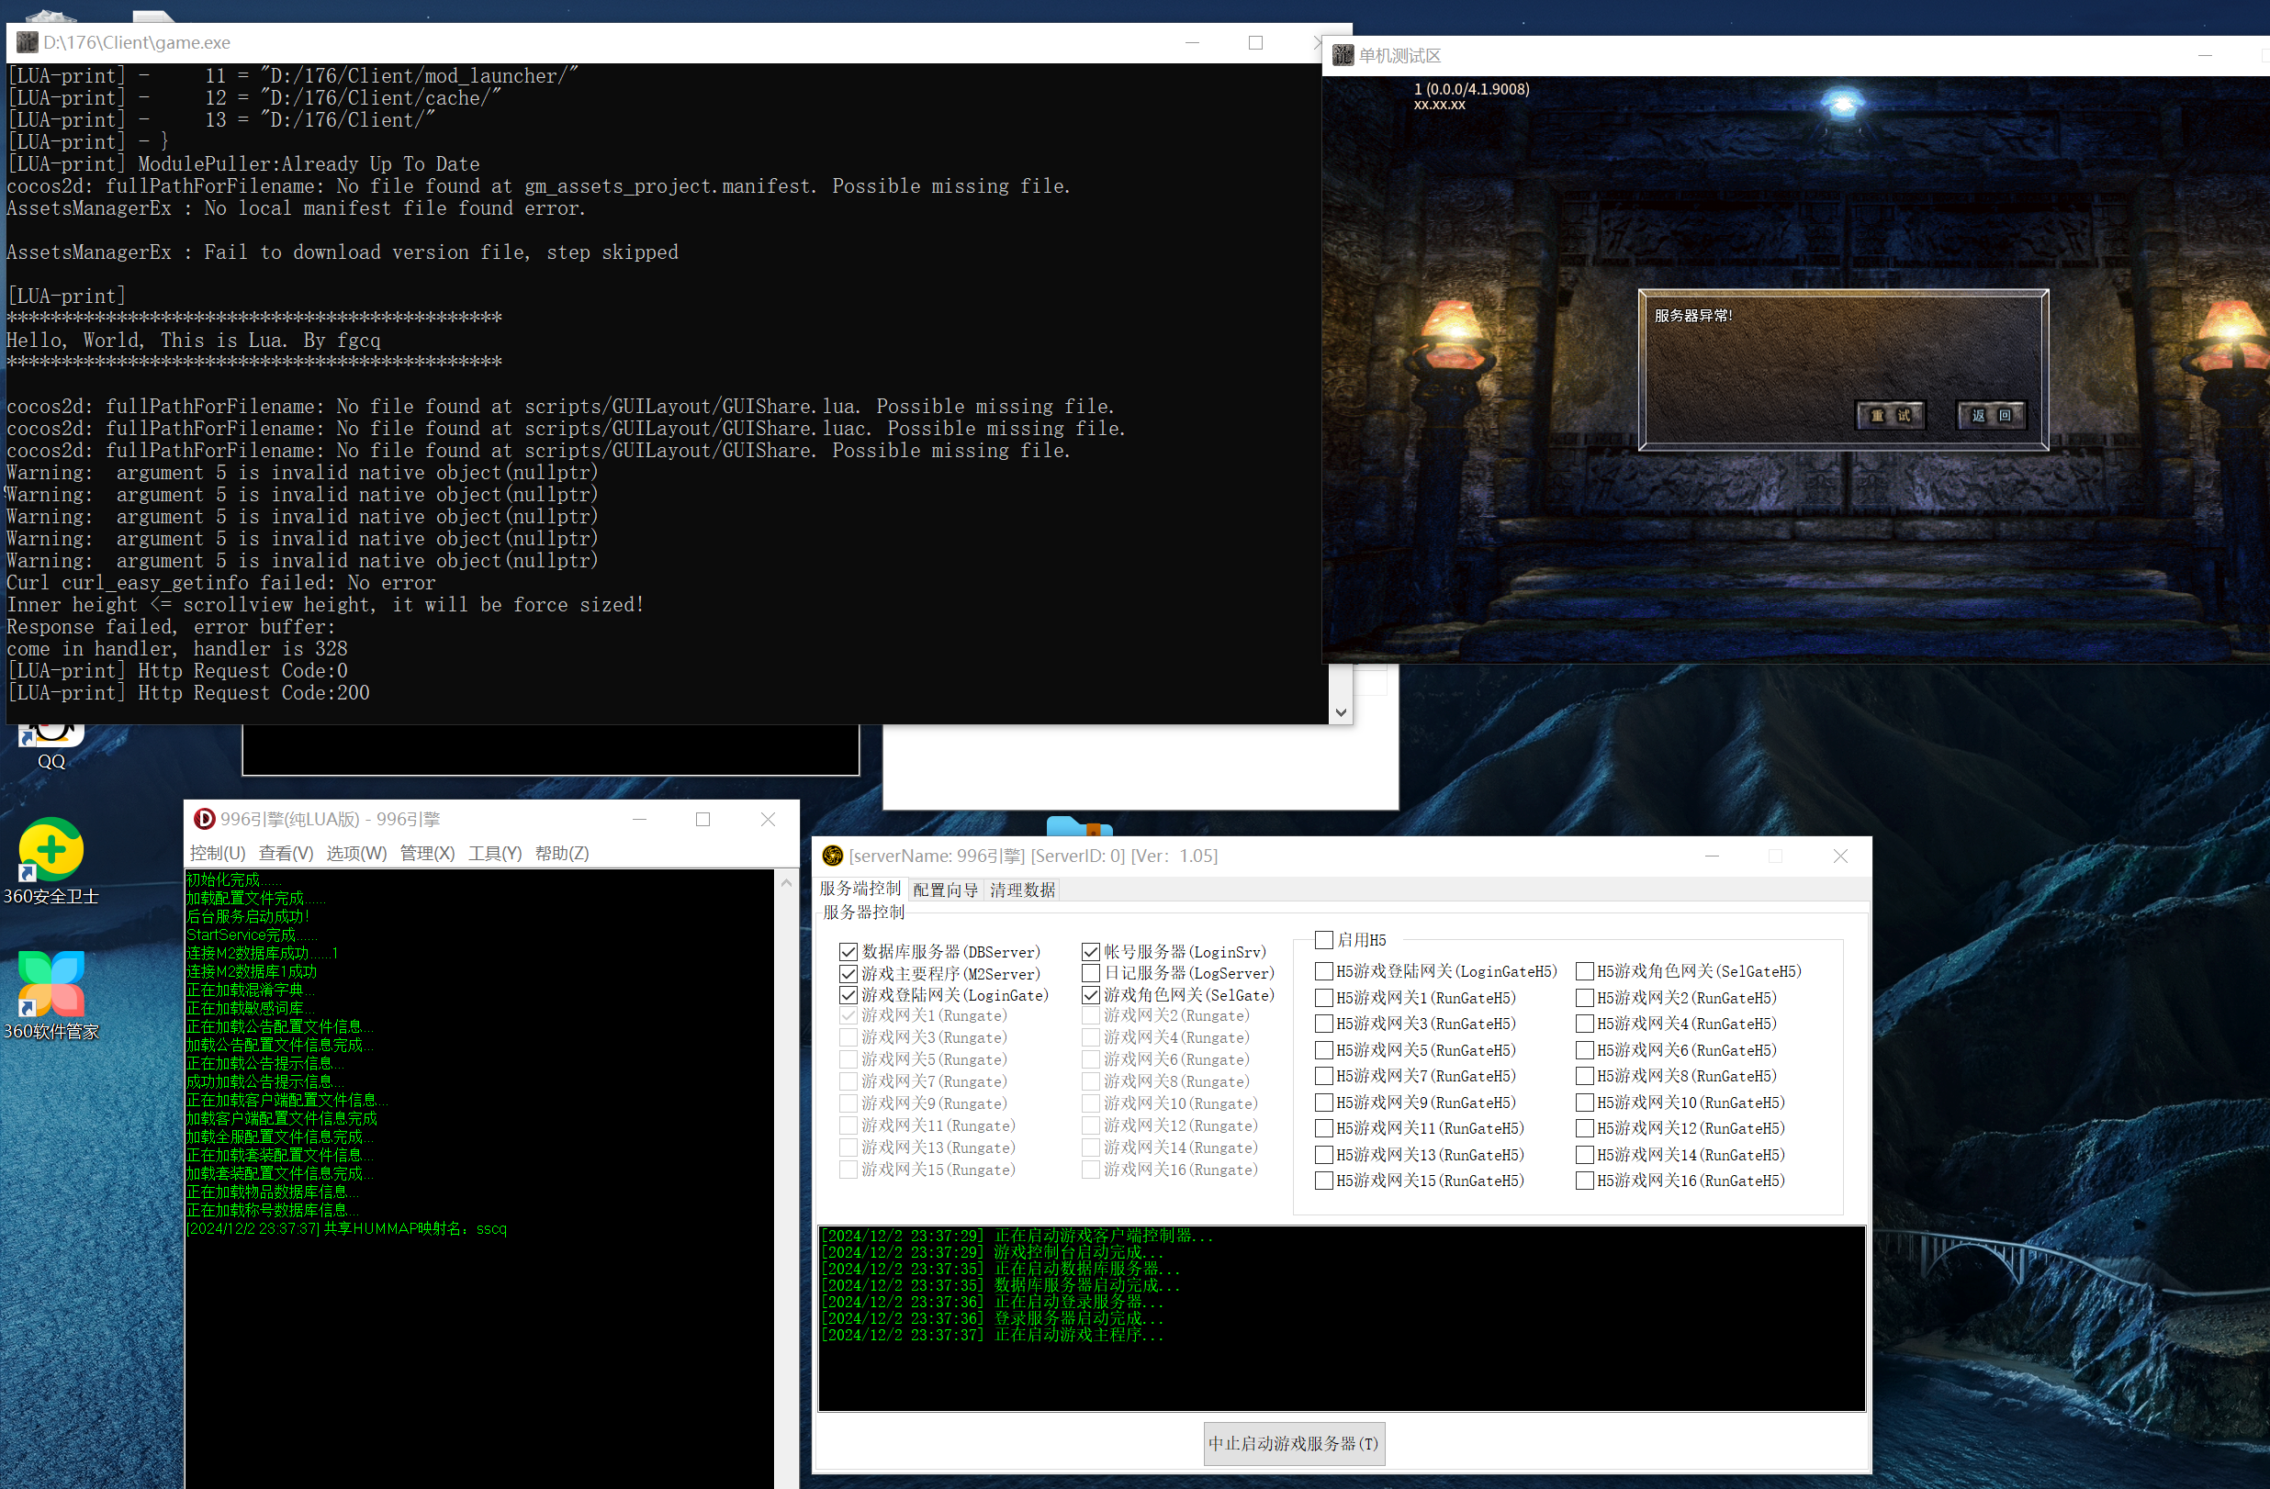Screen dimensions: 2270x1489
Task: Open 选项(W) menu in 996引擎 window
Action: [x=355, y=853]
